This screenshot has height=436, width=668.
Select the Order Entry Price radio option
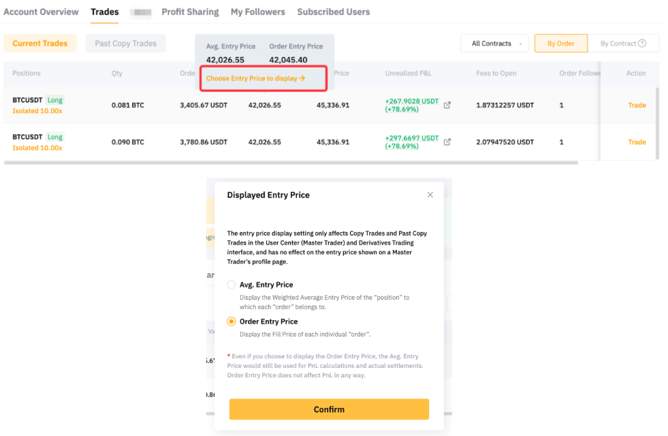pos(232,322)
